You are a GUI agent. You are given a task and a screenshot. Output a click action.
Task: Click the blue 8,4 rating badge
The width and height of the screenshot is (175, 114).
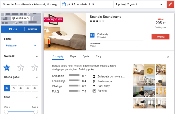click(92, 35)
